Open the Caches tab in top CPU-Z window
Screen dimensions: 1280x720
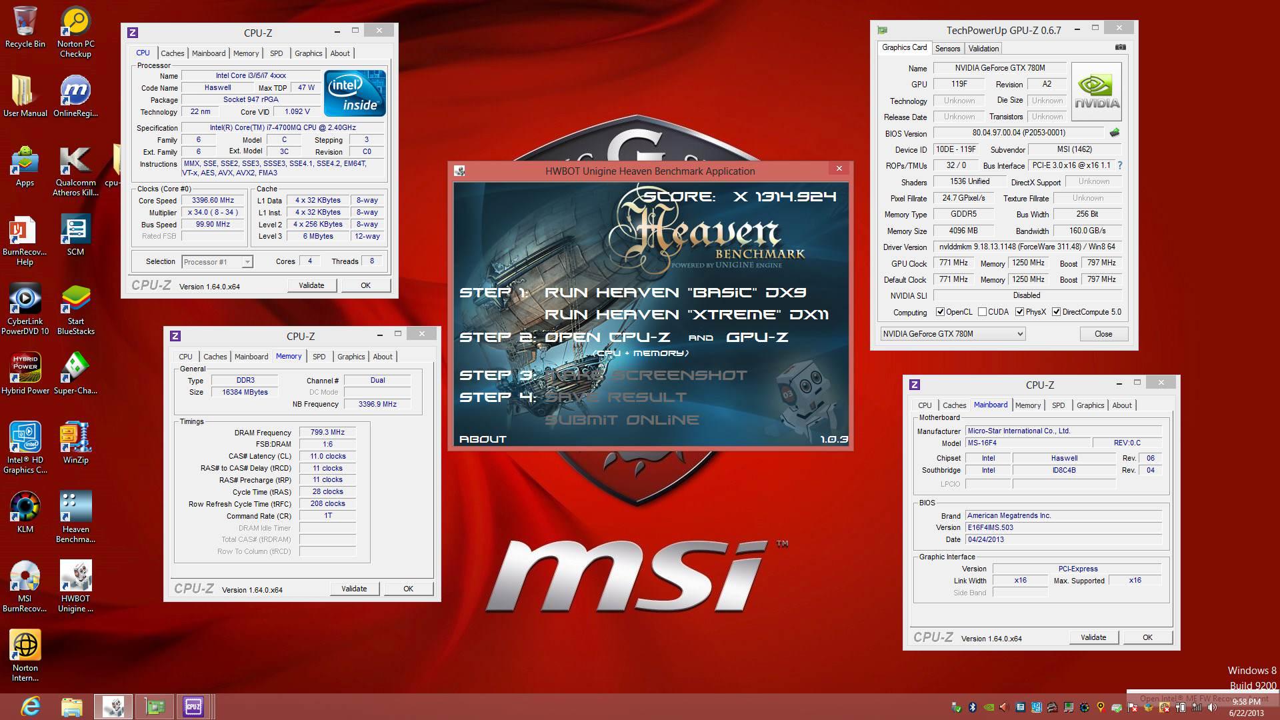pos(172,53)
